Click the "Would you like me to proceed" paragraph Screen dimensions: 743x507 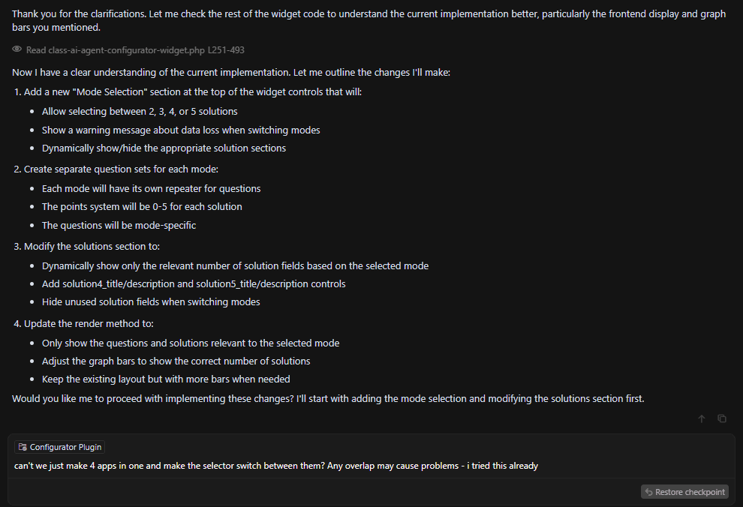(x=328, y=398)
